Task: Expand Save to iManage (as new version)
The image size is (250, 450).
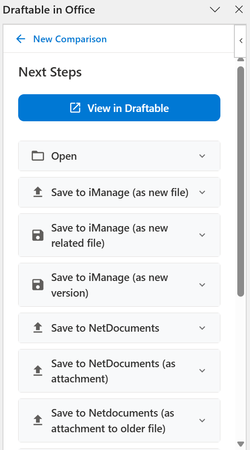Action: pyautogui.click(x=202, y=285)
